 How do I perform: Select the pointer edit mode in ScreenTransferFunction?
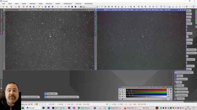pyautogui.click(x=123, y=90)
